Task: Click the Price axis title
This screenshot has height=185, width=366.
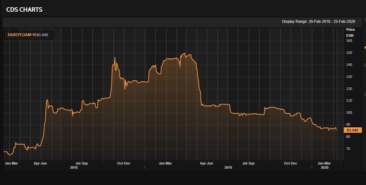Action: click(350, 29)
